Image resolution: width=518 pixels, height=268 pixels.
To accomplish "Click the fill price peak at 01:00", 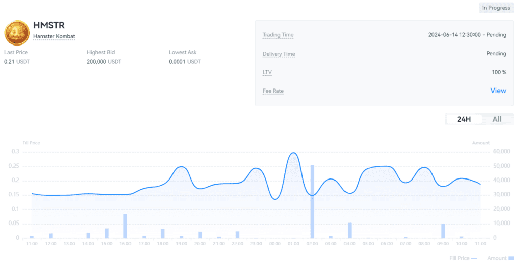I will 293,153.
